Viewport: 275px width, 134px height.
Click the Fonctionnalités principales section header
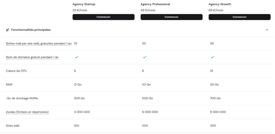click(x=31, y=30)
